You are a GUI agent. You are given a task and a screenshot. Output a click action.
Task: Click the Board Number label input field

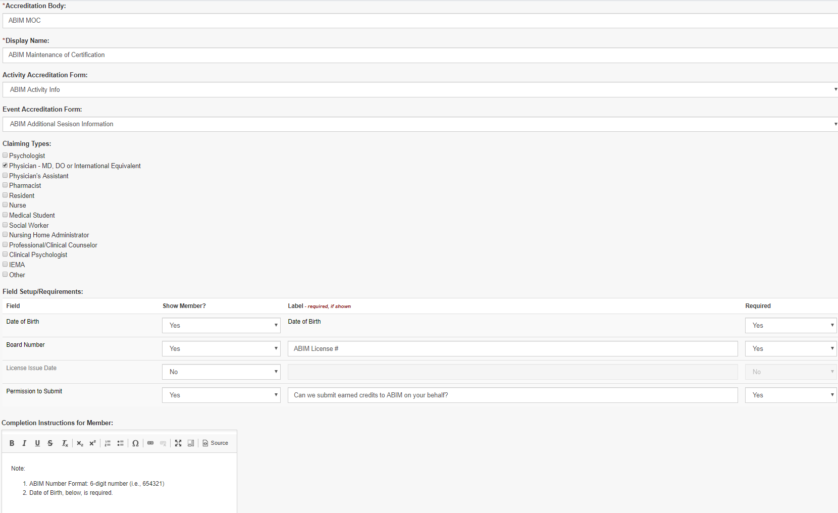512,349
